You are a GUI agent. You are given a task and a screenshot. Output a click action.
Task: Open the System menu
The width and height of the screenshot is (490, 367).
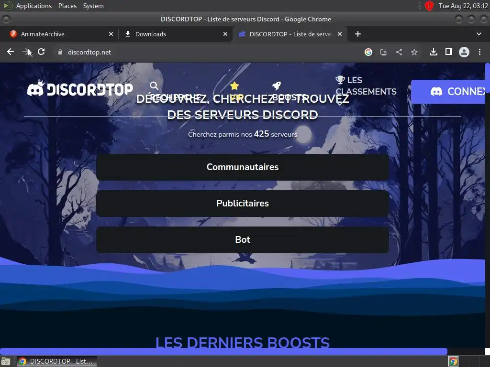(93, 6)
